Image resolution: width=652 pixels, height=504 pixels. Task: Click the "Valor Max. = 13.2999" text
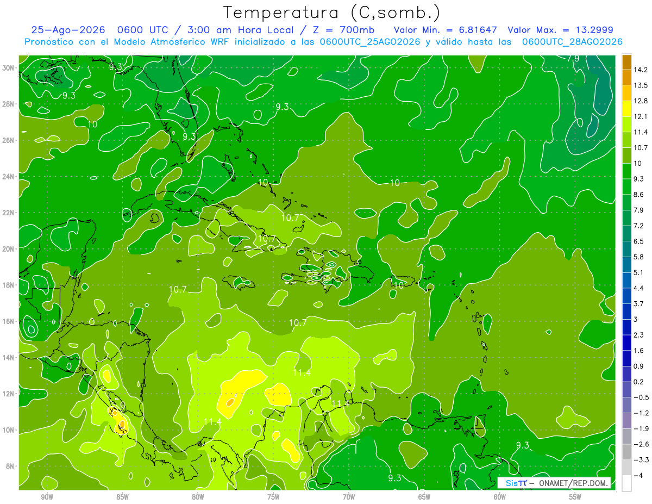pyautogui.click(x=561, y=30)
